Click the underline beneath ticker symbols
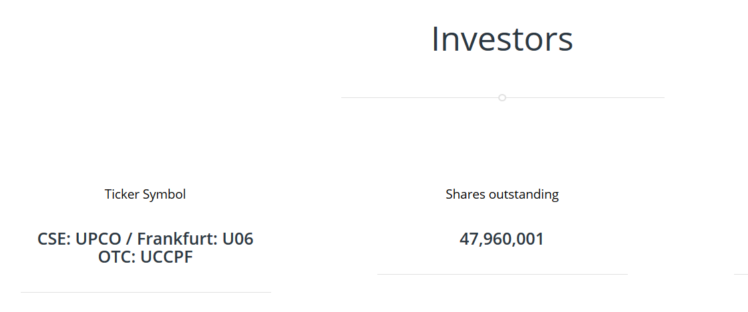This screenshot has width=748, height=312. coord(146,292)
